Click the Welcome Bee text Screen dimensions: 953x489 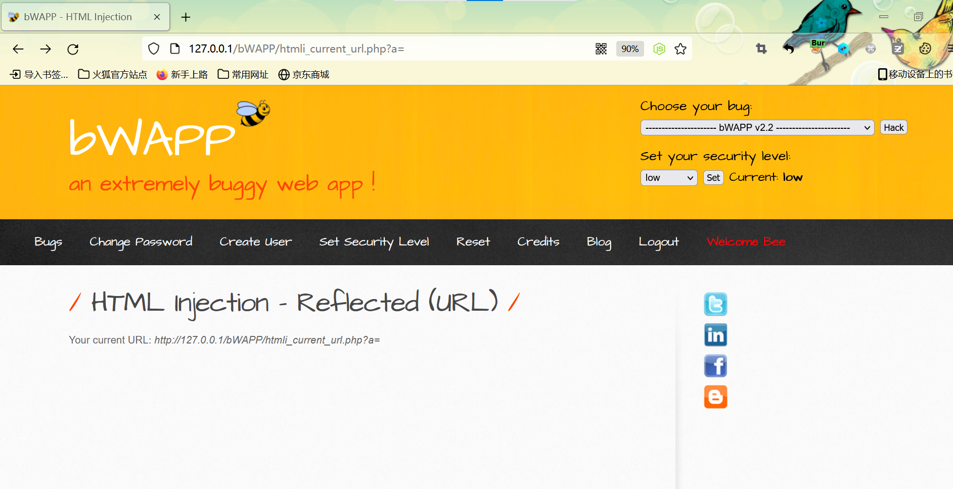(746, 242)
